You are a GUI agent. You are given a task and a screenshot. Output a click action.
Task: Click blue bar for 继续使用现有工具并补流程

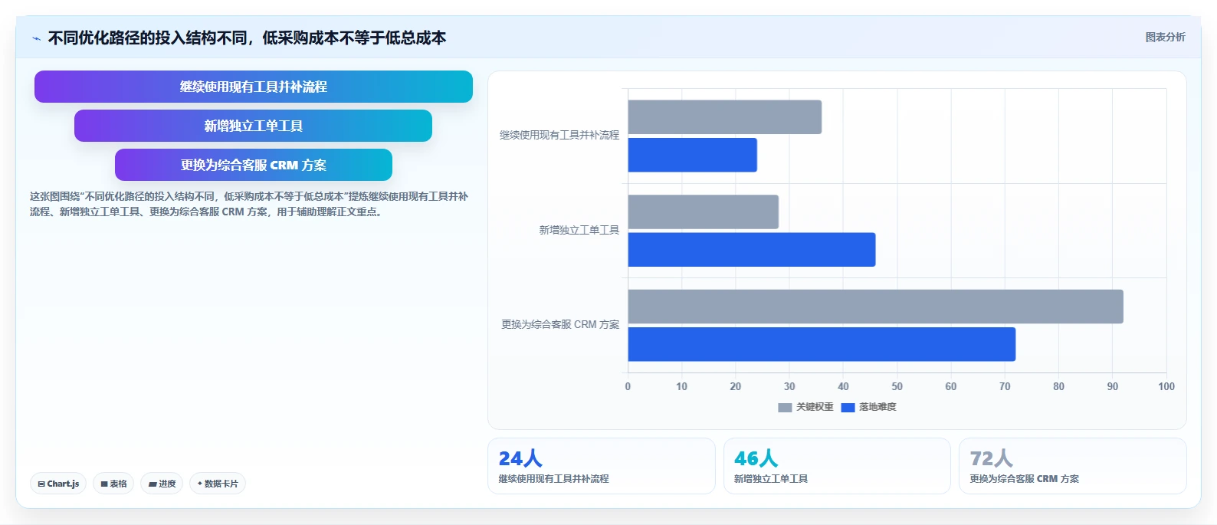(x=693, y=155)
